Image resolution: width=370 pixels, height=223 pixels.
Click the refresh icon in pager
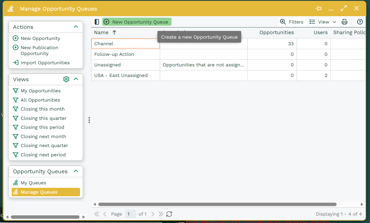(169, 214)
